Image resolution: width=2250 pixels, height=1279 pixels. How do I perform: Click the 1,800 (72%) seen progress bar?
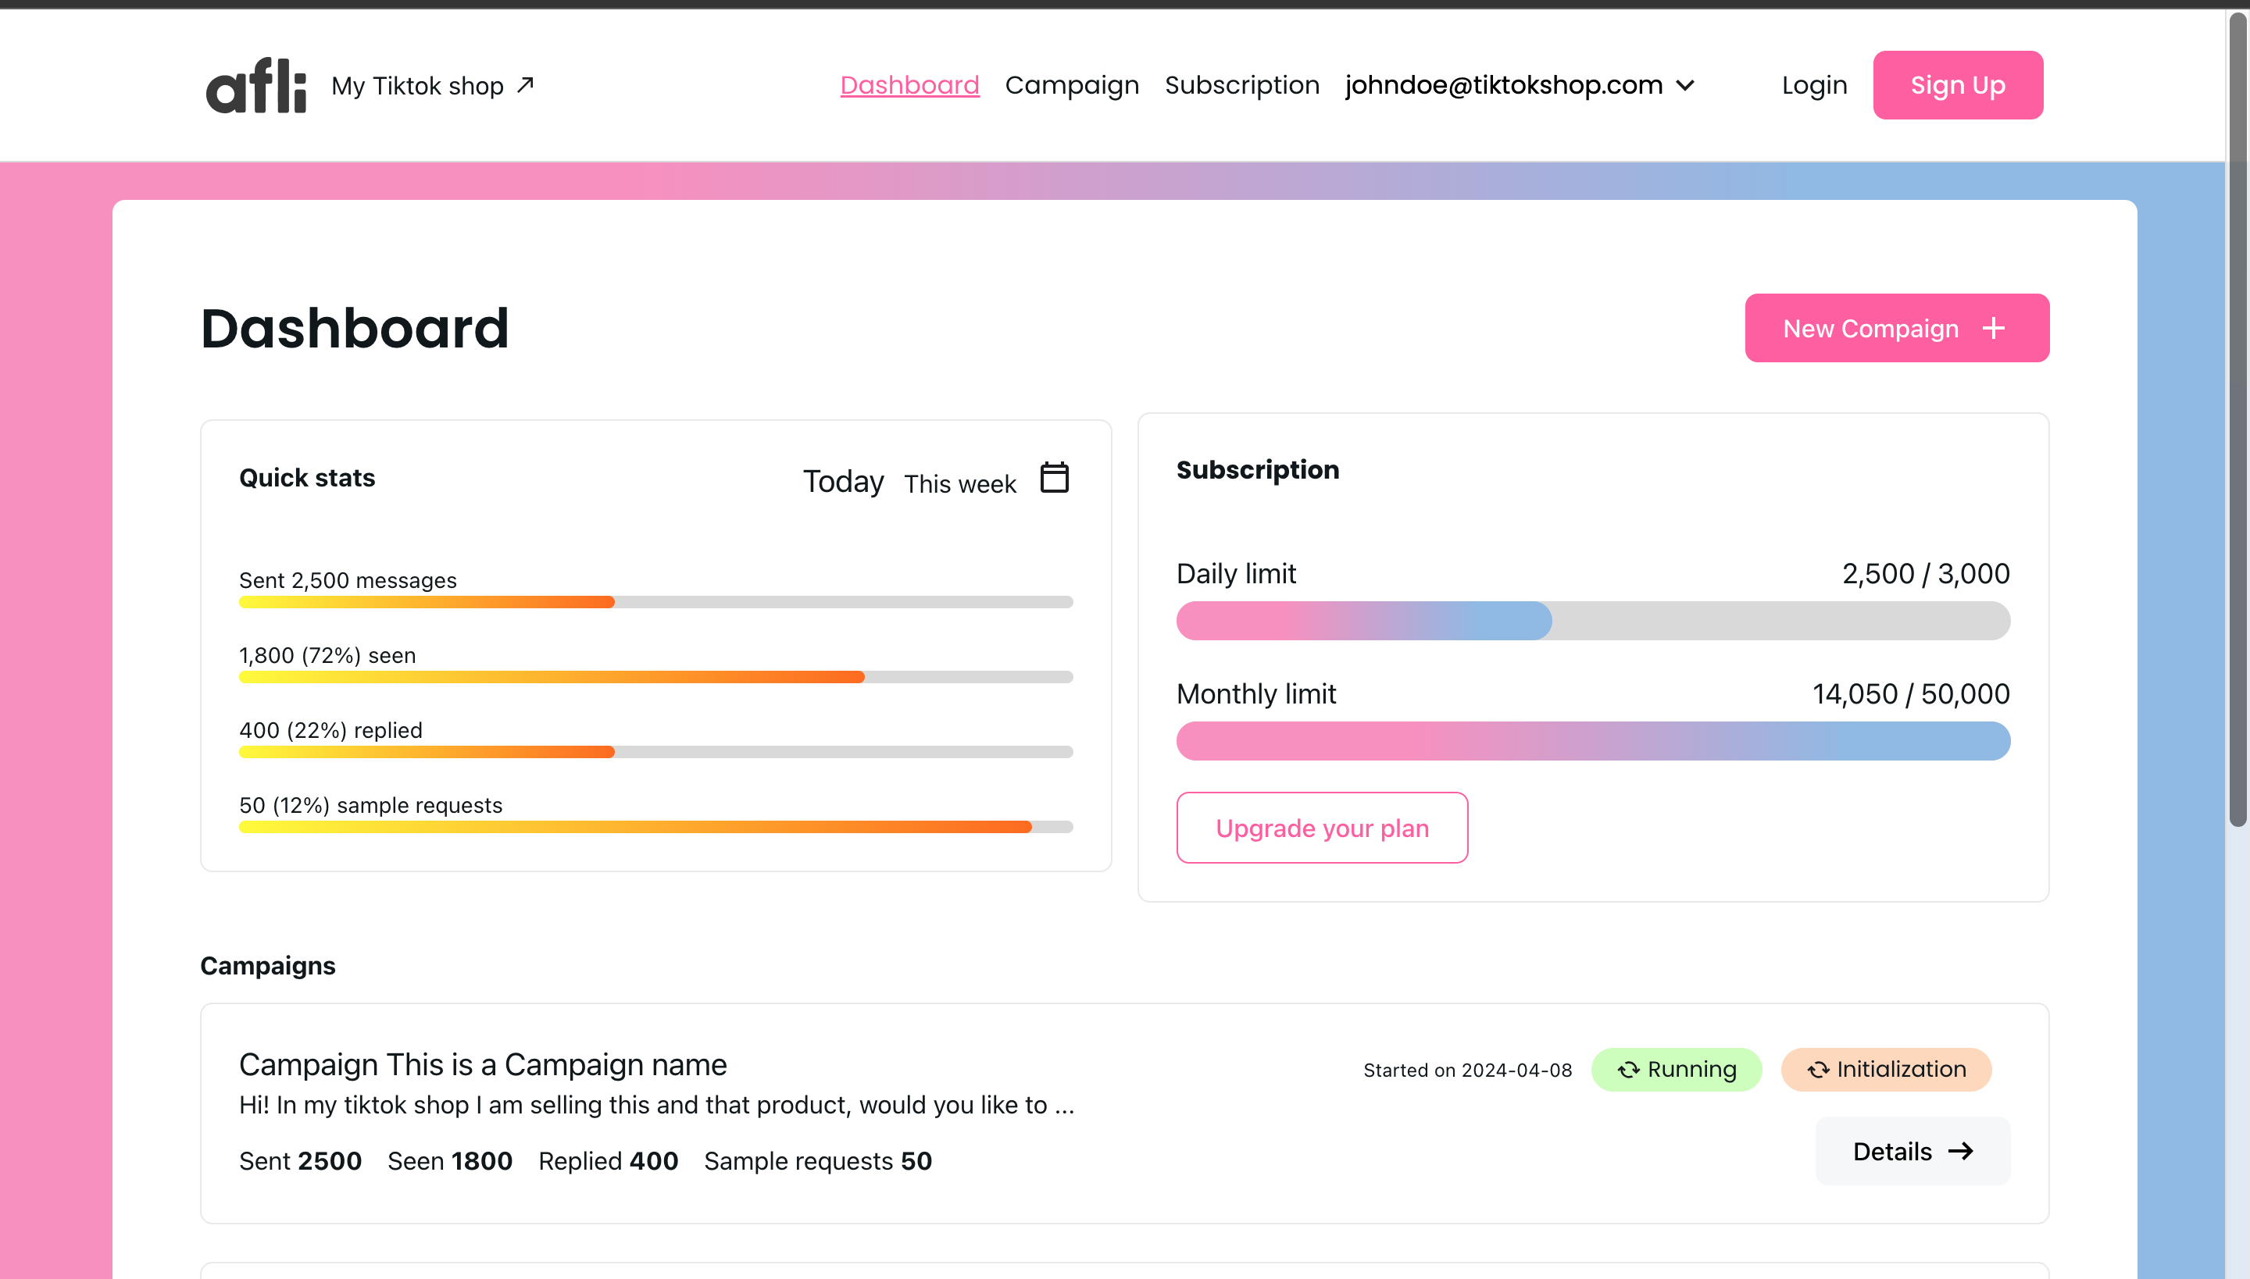click(655, 676)
